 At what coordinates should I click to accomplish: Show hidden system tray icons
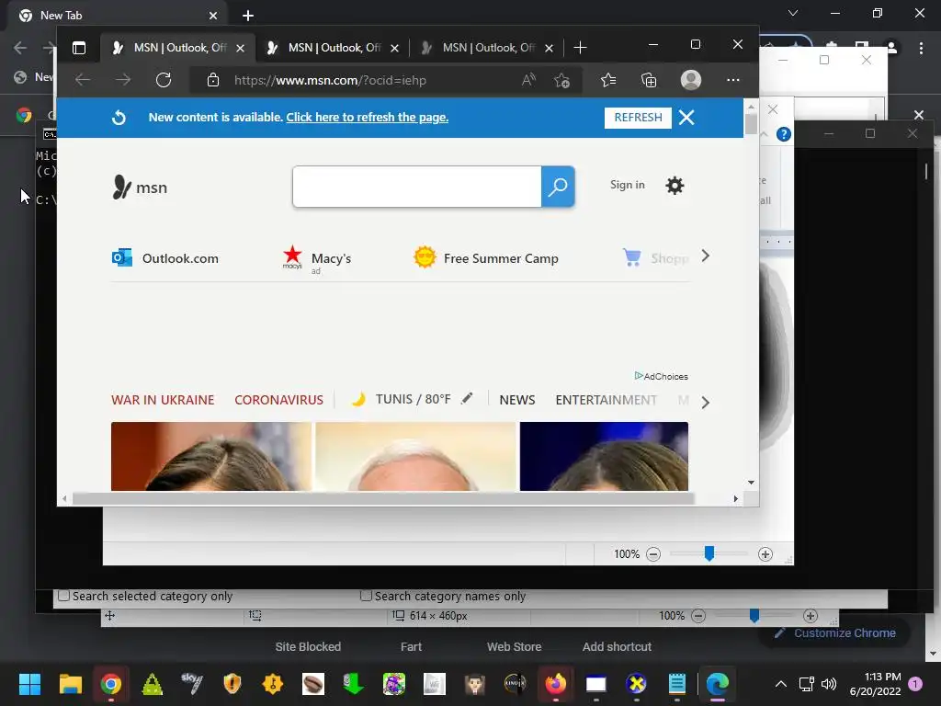(781, 684)
